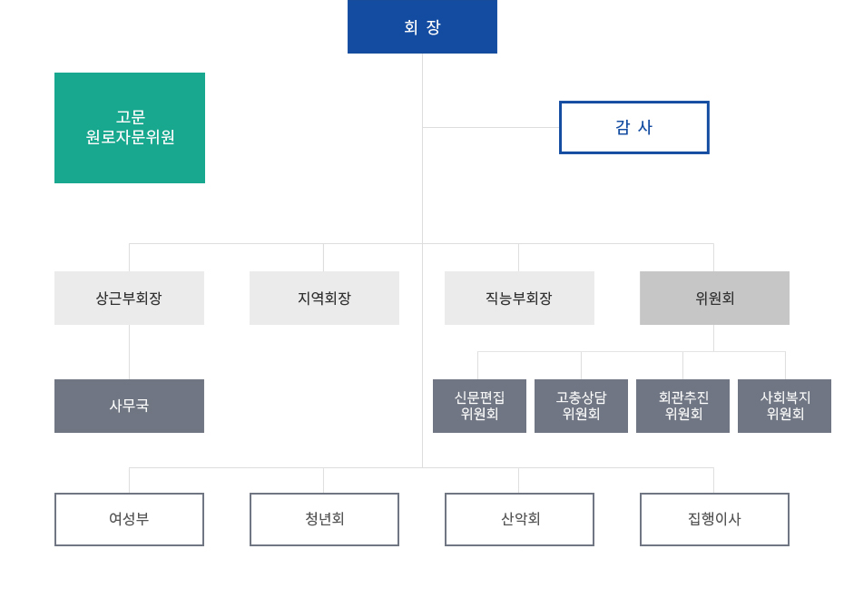Viewport: 844px width, 598px height.
Task: Open the 감사 outlined box
Action: 634,128
